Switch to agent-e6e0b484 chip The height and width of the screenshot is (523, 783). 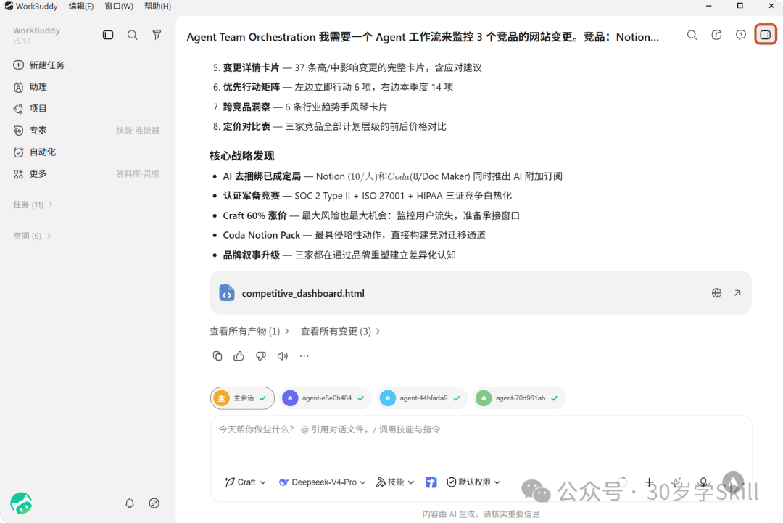[325, 398]
